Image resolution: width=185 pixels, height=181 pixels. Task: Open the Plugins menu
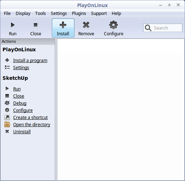pos(79,14)
